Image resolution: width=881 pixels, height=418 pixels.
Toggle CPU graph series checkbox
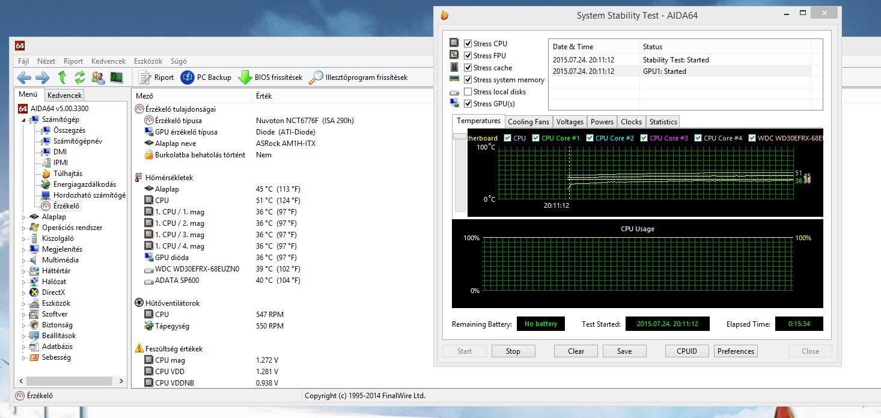pyautogui.click(x=507, y=138)
